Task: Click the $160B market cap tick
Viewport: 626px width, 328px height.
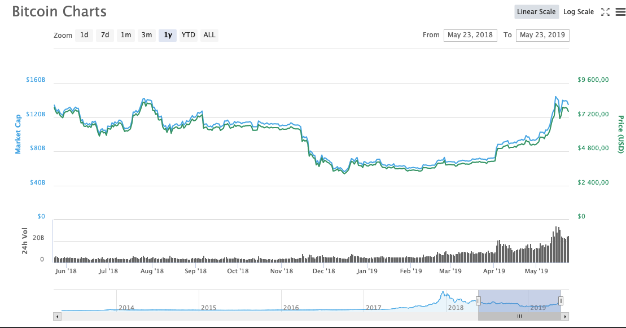Action: tap(36, 80)
